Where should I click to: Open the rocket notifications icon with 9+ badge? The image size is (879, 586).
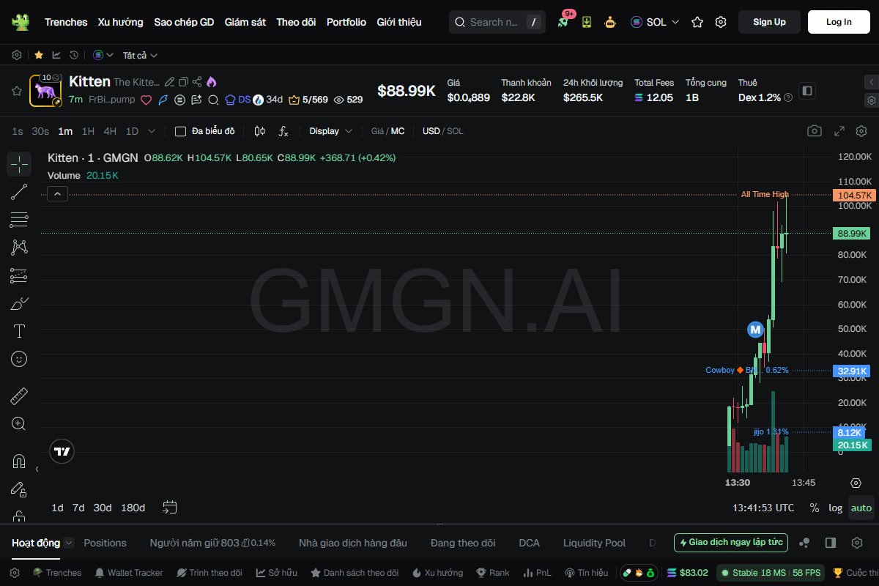pos(563,22)
